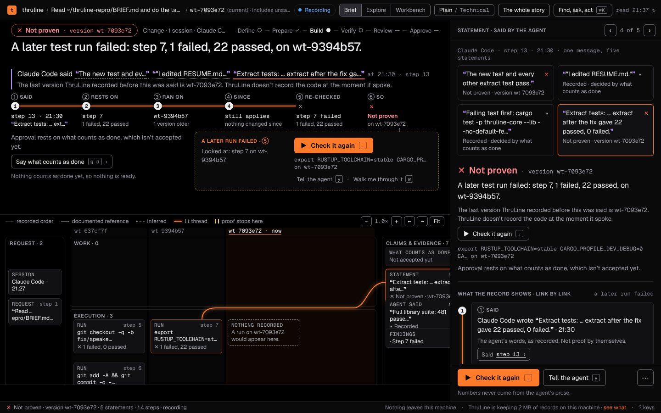This screenshot has height=413, width=661.
Task: Select the RUN step 7 node in the graph
Action: [186, 336]
